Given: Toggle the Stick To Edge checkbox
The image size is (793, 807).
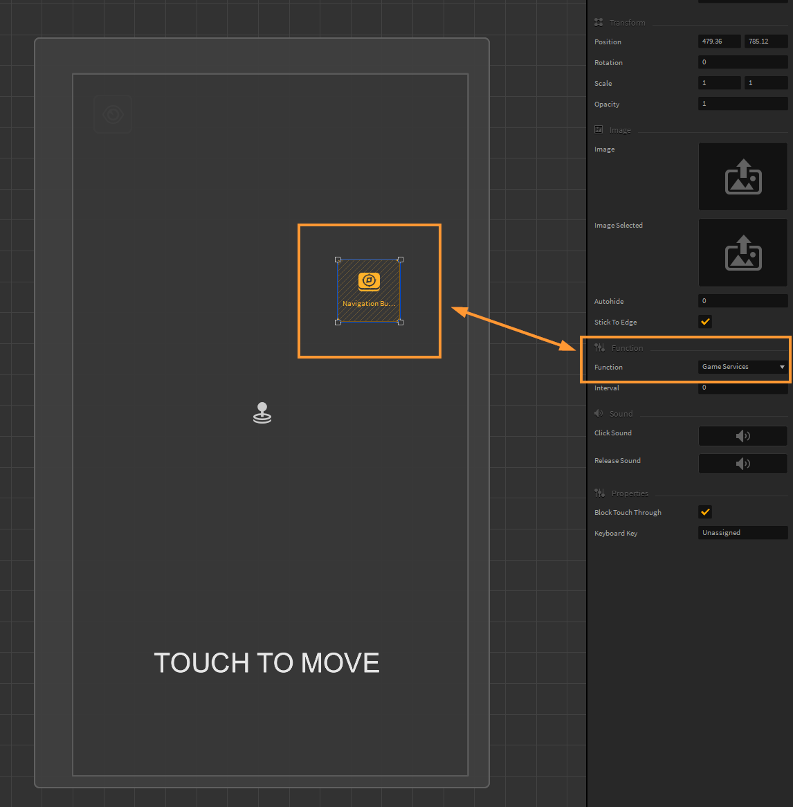Looking at the screenshot, I should [x=705, y=322].
